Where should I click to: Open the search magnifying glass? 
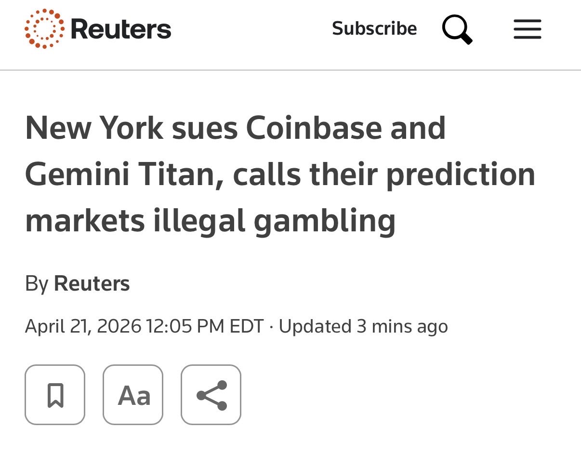click(x=457, y=28)
